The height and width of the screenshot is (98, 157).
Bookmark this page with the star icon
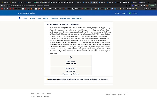pos(130,5)
